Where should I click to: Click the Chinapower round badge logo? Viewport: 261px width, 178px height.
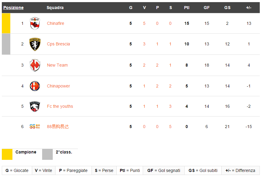point(35,86)
